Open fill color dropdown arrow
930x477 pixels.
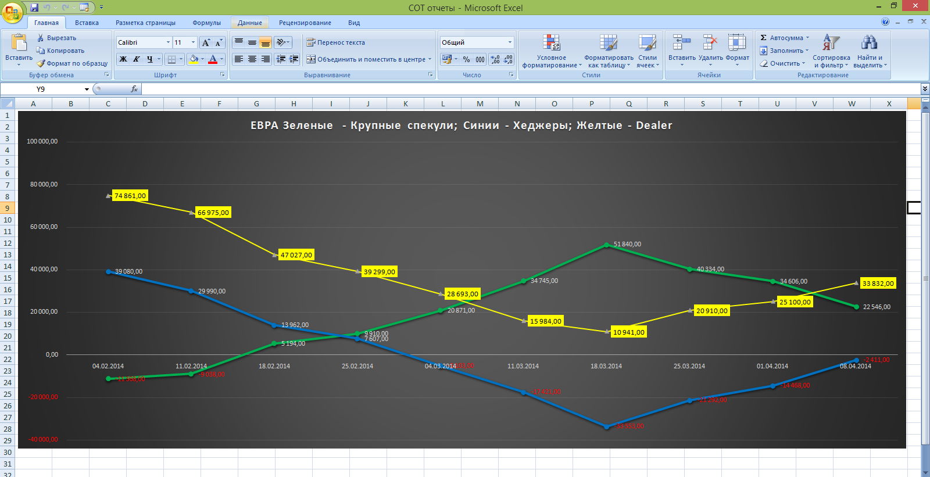point(202,59)
